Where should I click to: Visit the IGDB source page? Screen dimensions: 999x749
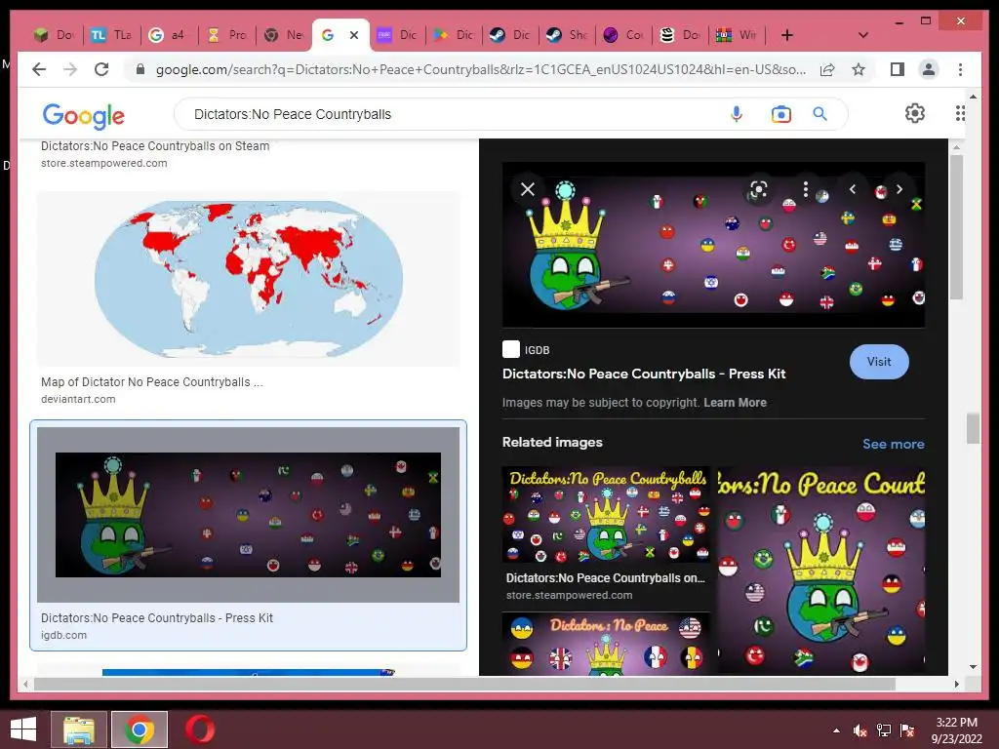[x=879, y=361]
